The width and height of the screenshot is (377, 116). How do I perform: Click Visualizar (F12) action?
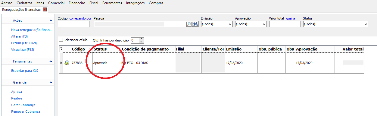[23, 50]
